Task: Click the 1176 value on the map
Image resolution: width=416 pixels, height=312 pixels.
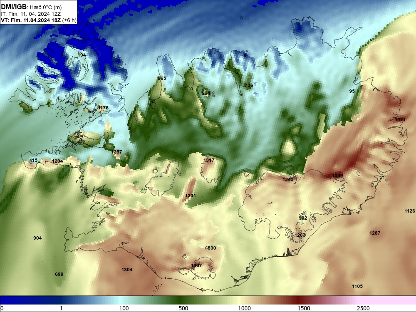Action: (x=103, y=108)
